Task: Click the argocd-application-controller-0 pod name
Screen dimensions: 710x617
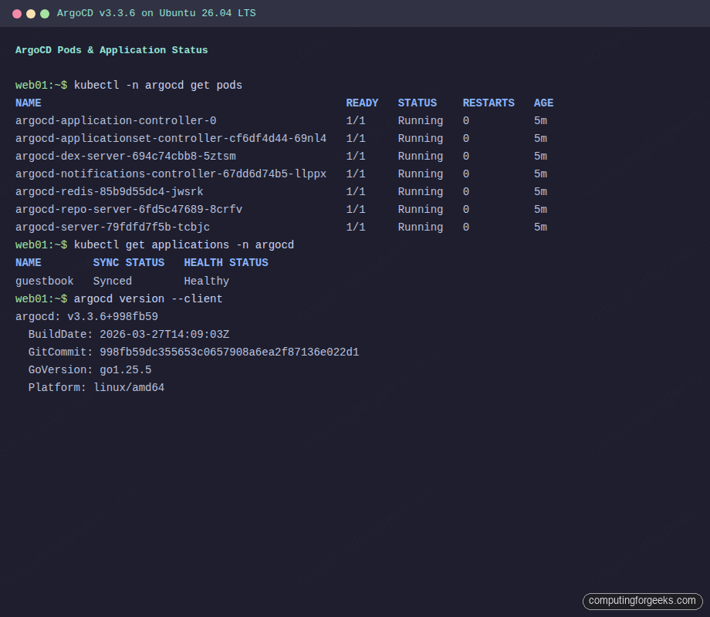Action: point(116,120)
